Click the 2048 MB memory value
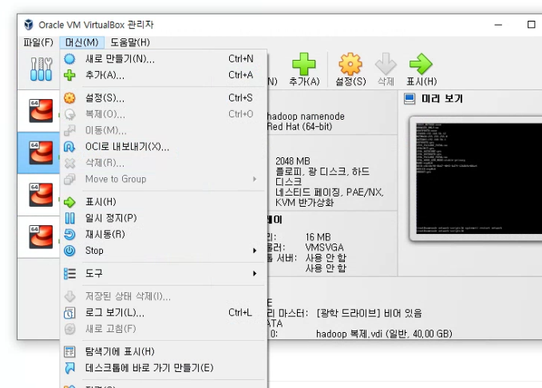 [293, 161]
